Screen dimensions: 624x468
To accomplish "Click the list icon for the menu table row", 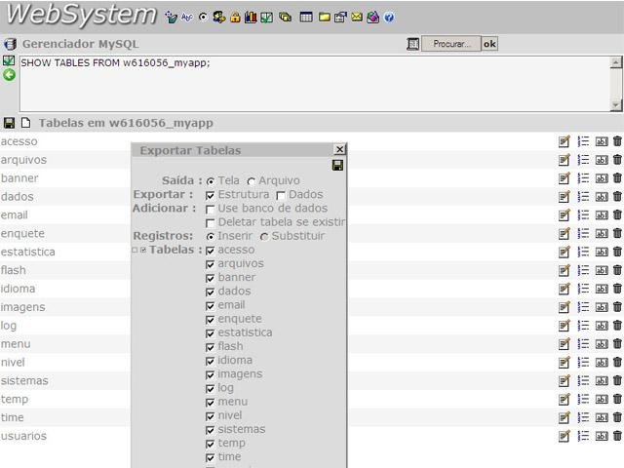I will (x=583, y=344).
